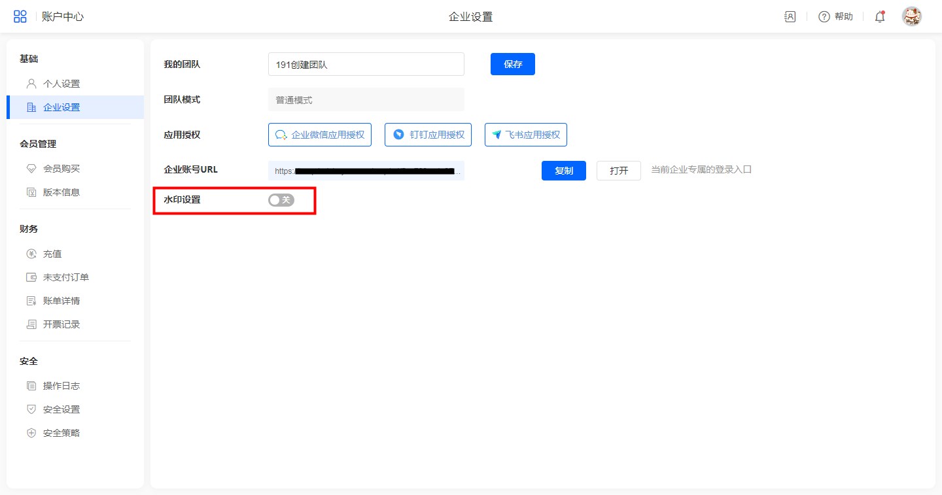Open 版本信息 in the sidebar
The height and width of the screenshot is (495, 942).
(61, 192)
